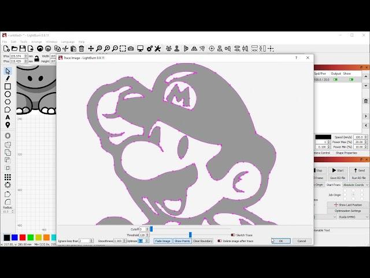The image size is (370, 278).
Task: Open a project with the folder icon
Action: coord(14,49)
